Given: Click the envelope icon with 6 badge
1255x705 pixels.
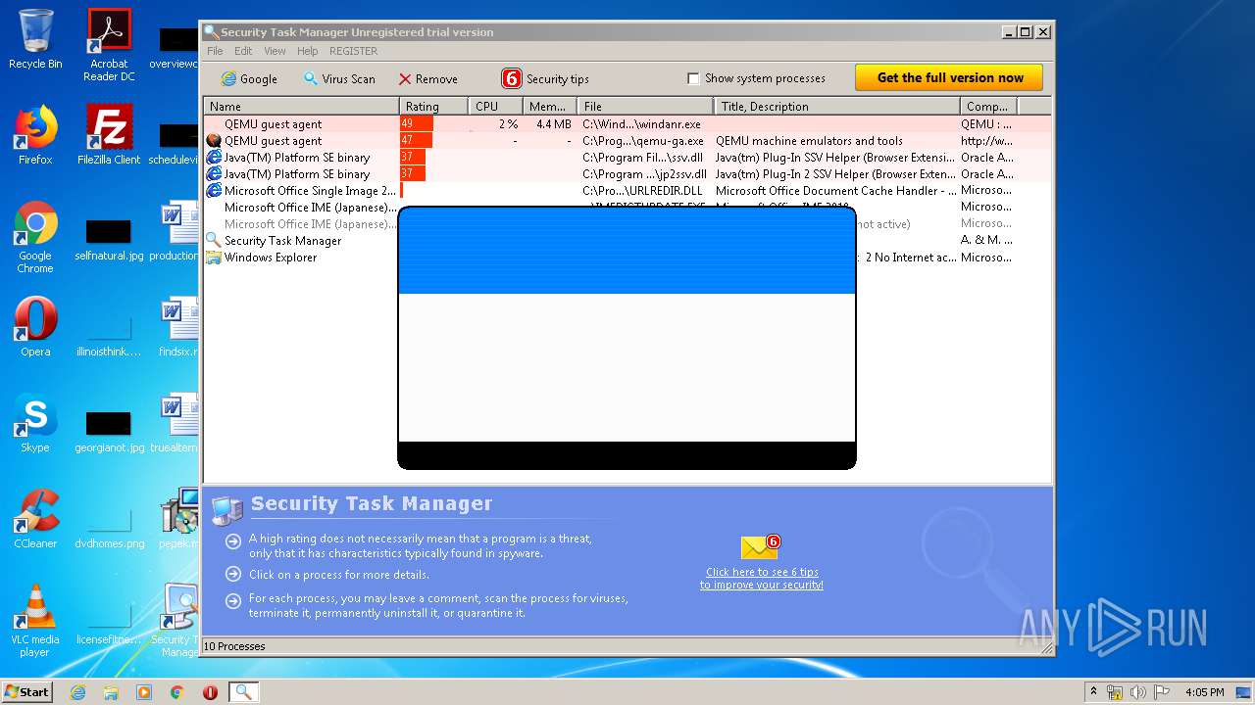Looking at the screenshot, I should tap(761, 547).
